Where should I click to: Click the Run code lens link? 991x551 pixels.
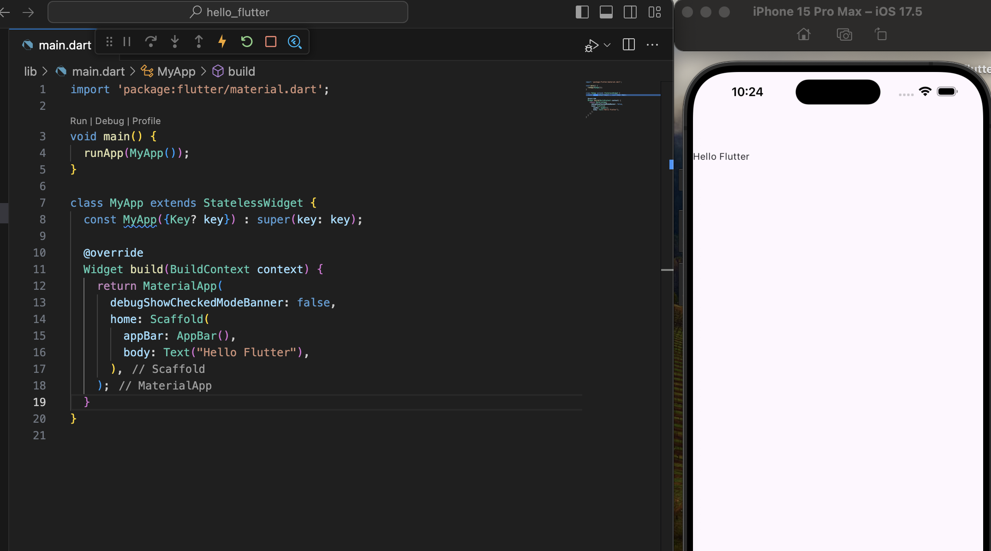tap(78, 121)
